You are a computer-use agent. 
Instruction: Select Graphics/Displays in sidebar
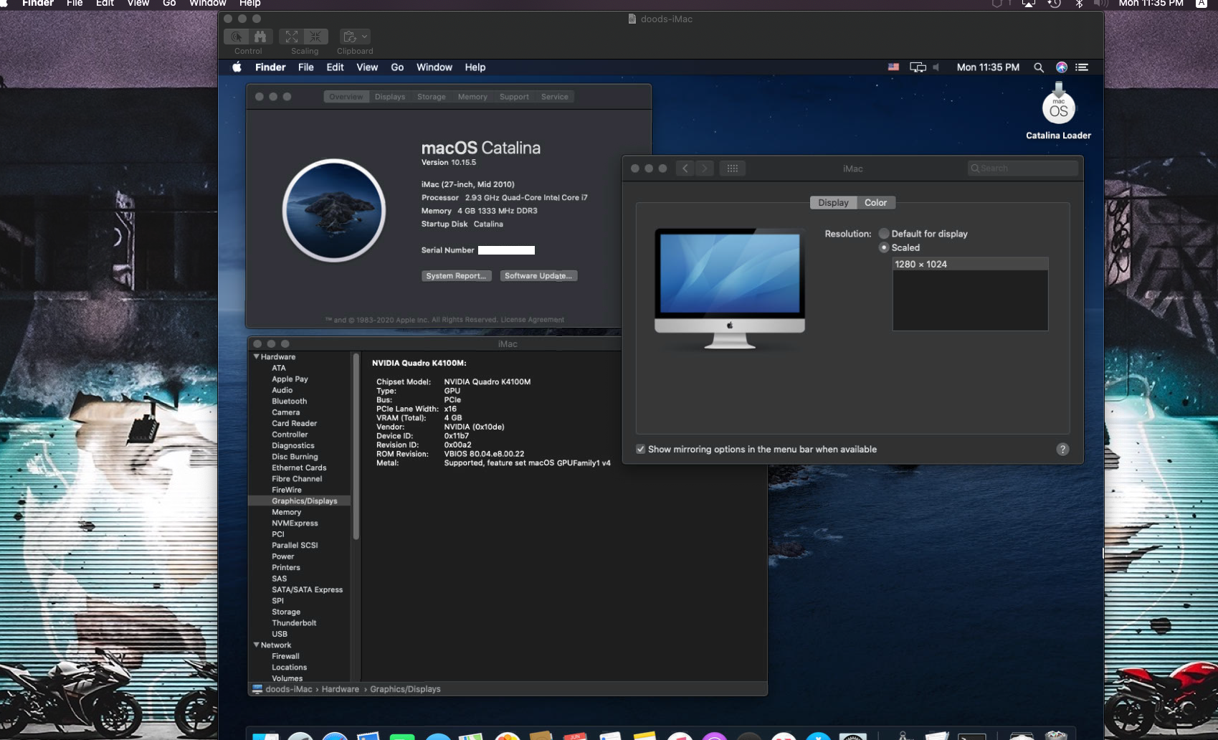tap(299, 501)
